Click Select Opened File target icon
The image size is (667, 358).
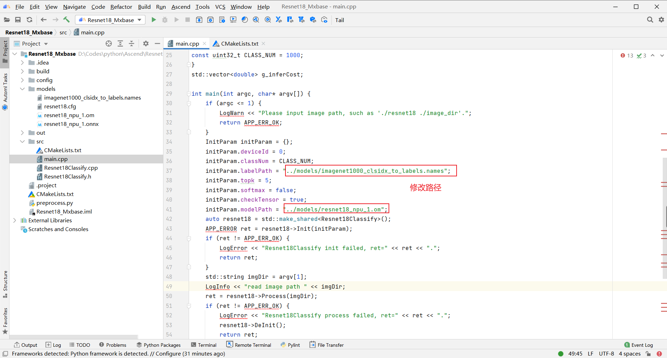tap(109, 43)
